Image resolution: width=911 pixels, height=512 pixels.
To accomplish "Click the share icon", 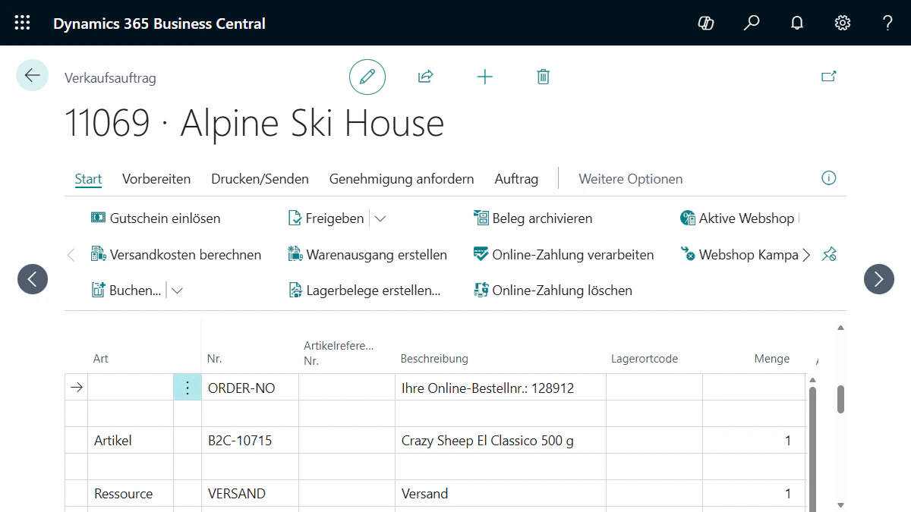I will 425,77.
